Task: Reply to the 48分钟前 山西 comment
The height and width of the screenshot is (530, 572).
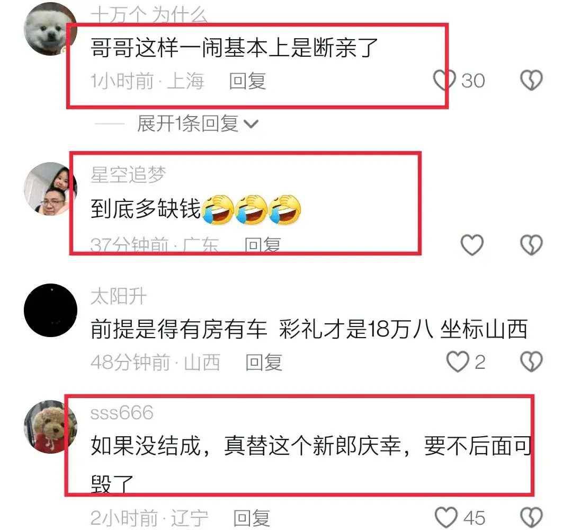Action: tap(264, 362)
